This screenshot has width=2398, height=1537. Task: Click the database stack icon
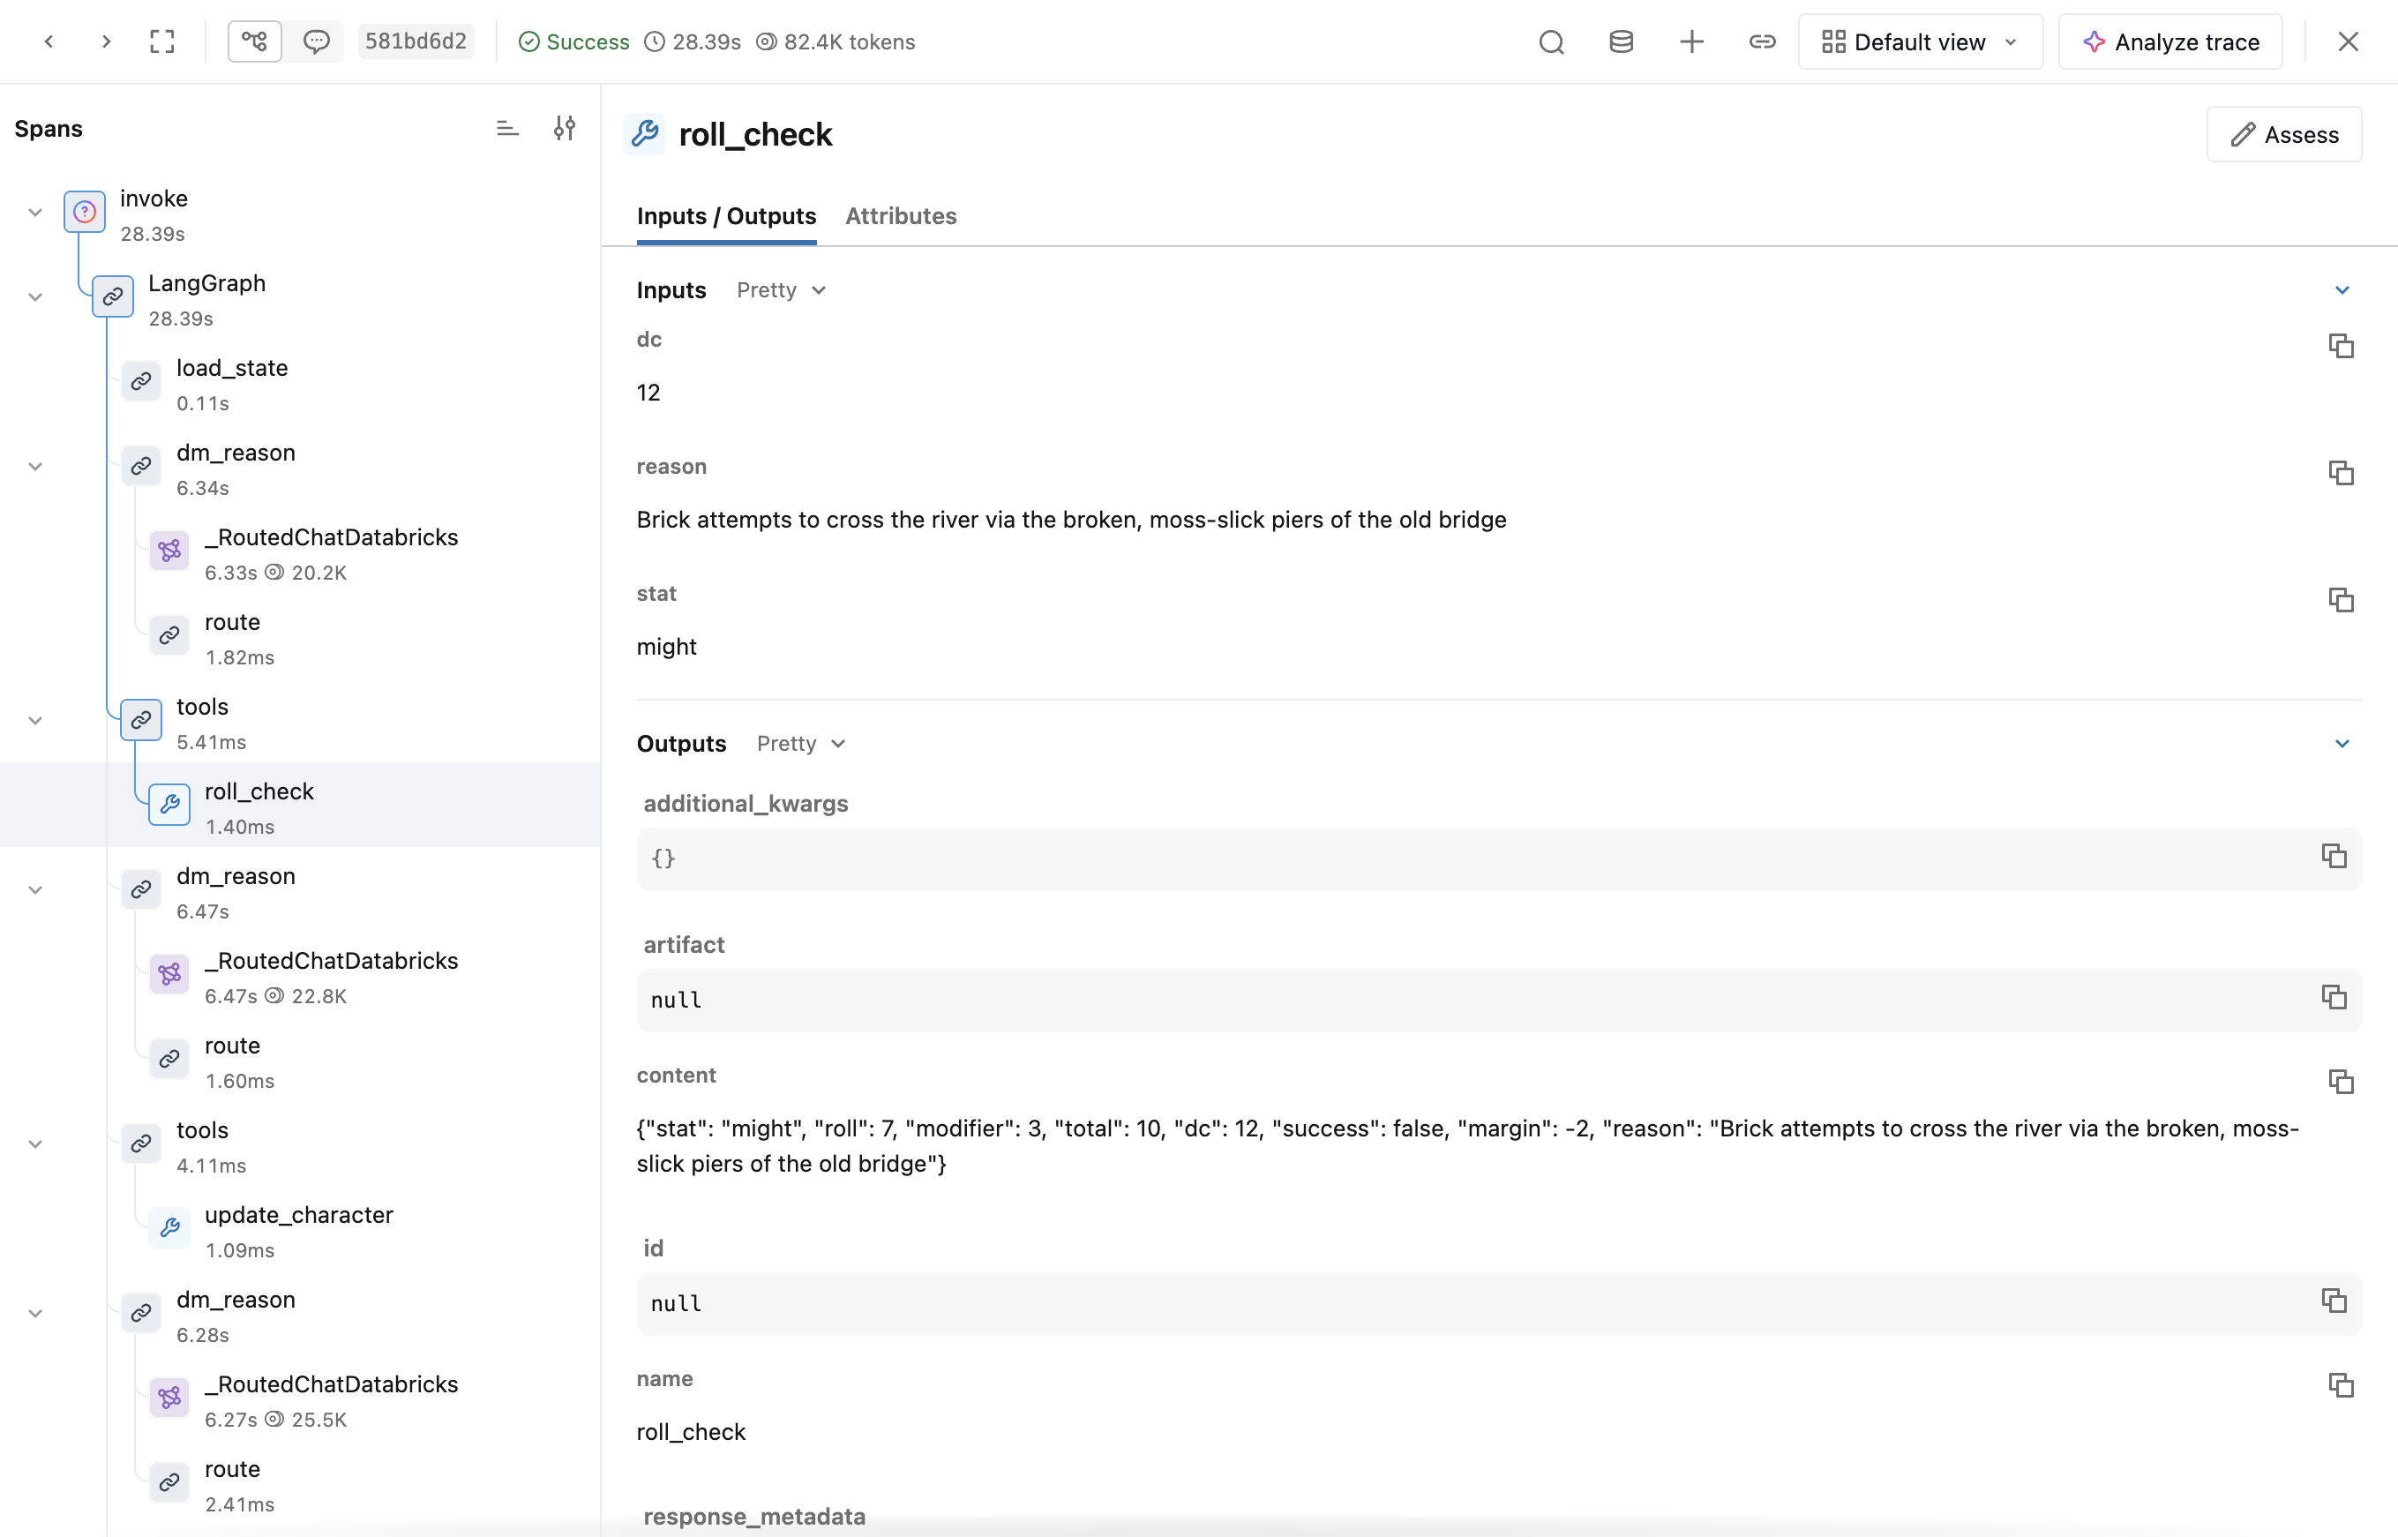point(1621,42)
